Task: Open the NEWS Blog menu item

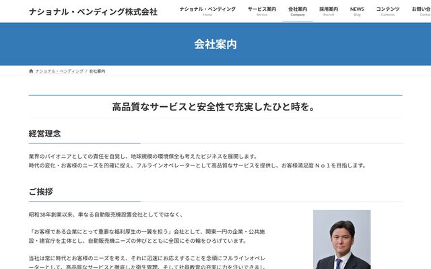Action: click(357, 11)
